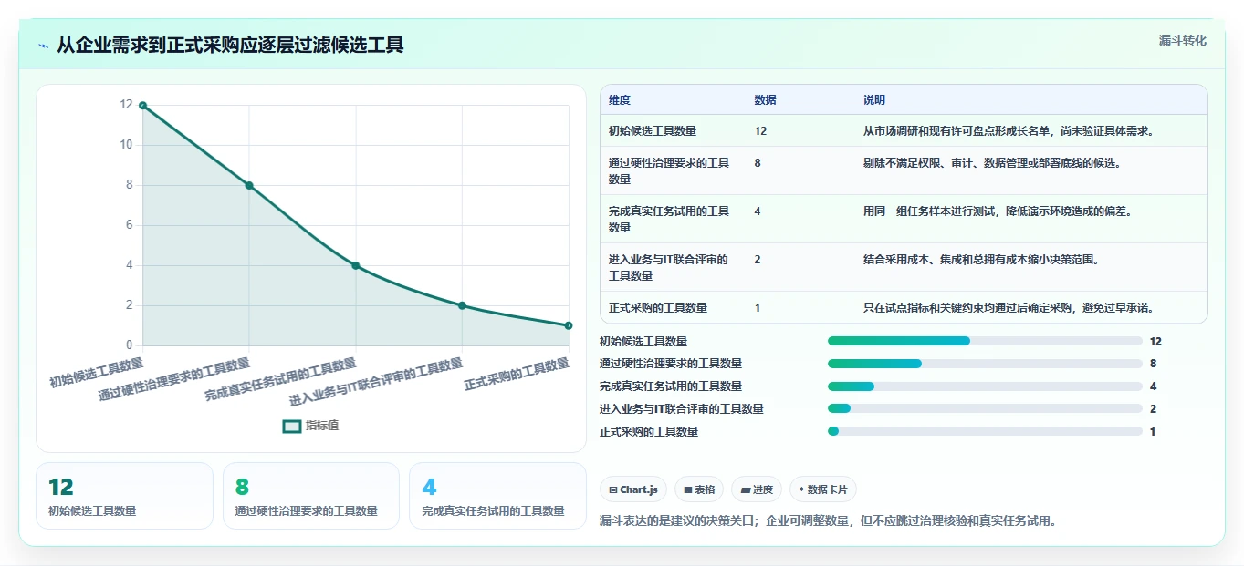1244x566 pixels.
Task: Click the progress value 12 at bar end
Action: point(1155,342)
